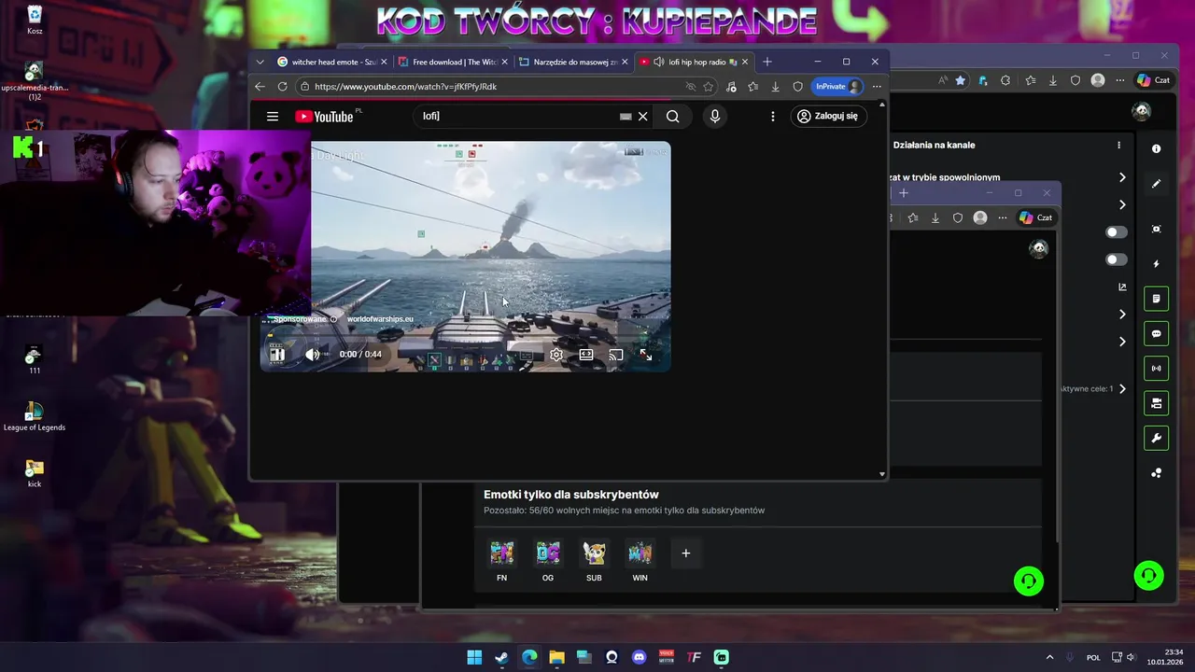Mute the YouTube player volume
The height and width of the screenshot is (672, 1195).
tap(313, 355)
